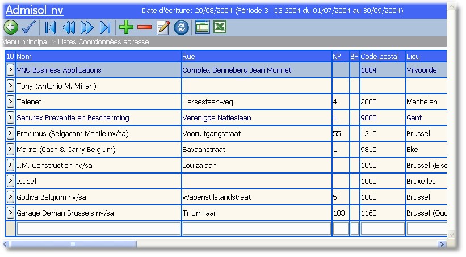Confirm with the blue checkmark icon
The image size is (466, 257).
(29, 27)
